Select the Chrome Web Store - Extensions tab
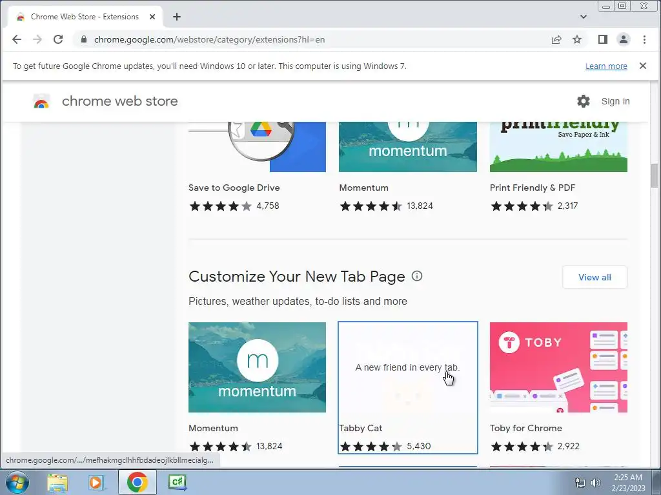Screen dimensions: 661x495 click(x=85, y=17)
